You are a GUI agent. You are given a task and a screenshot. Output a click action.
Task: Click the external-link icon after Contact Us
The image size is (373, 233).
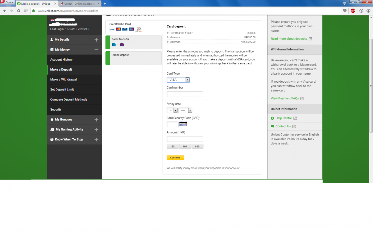point(294,126)
